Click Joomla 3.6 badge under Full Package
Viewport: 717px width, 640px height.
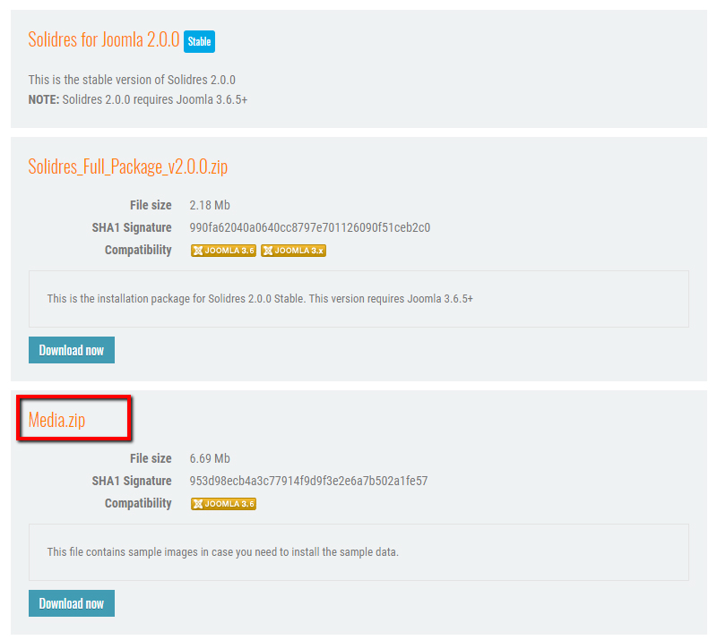pos(223,251)
